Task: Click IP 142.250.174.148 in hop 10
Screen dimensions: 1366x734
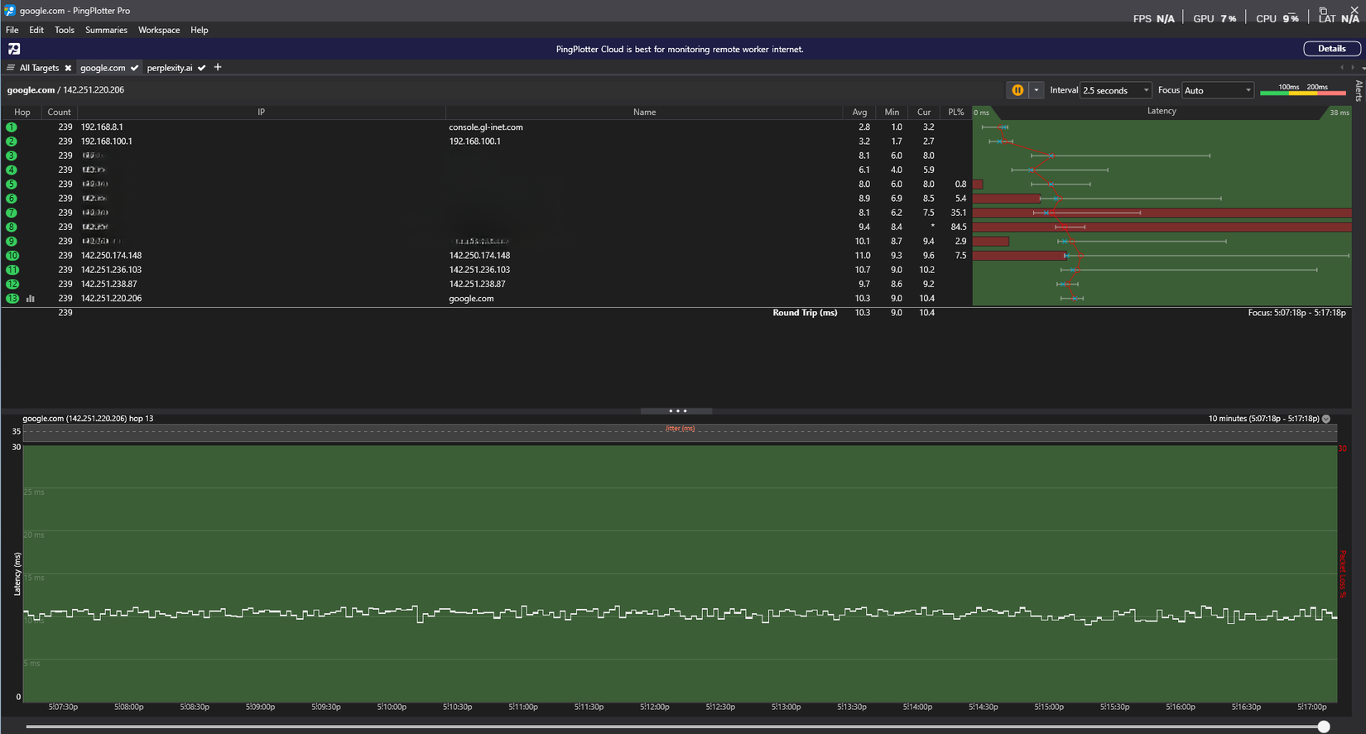Action: (111, 256)
